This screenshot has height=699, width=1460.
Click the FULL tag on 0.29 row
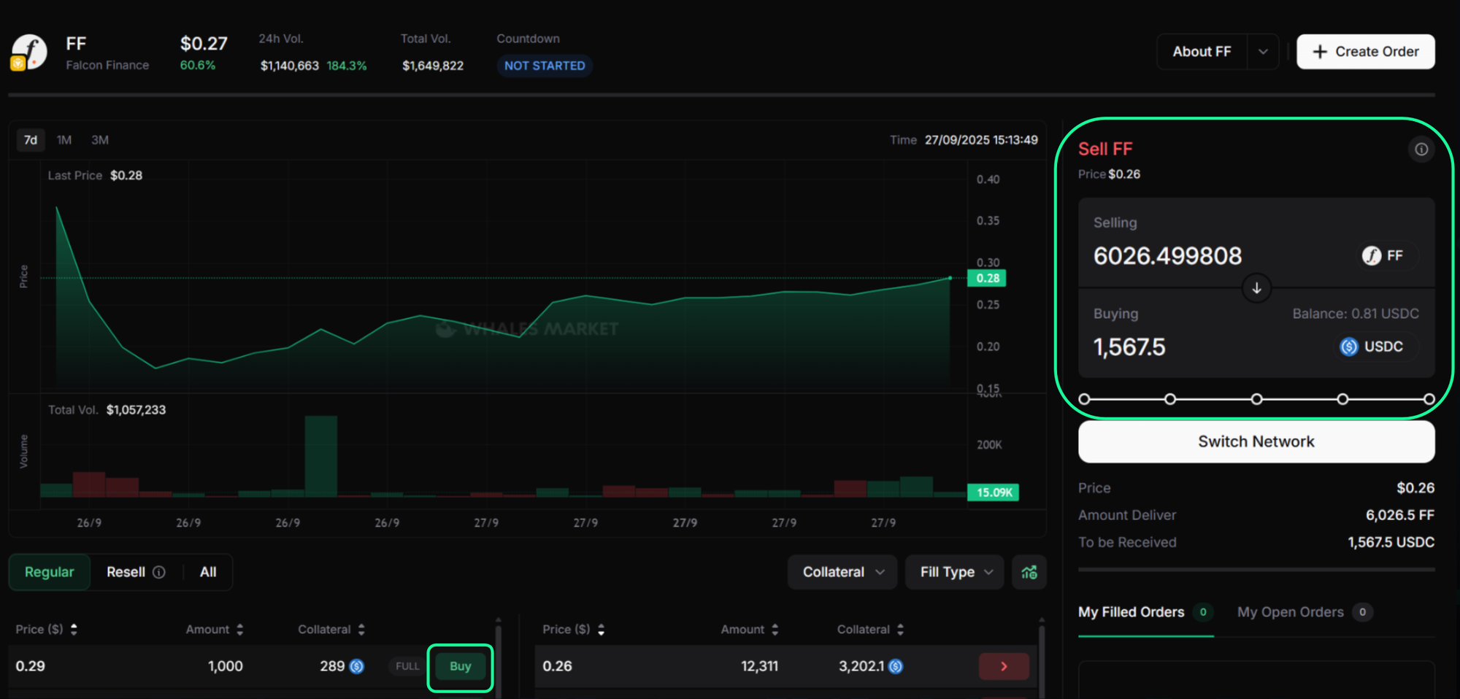coord(407,666)
